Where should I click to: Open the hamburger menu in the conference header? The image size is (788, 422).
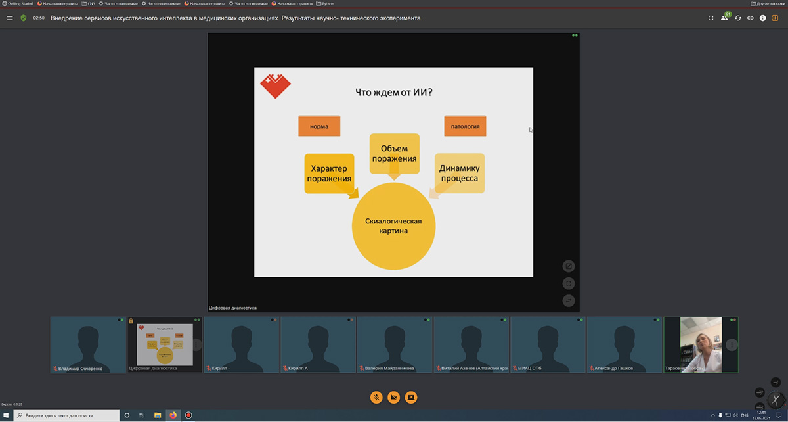[10, 18]
